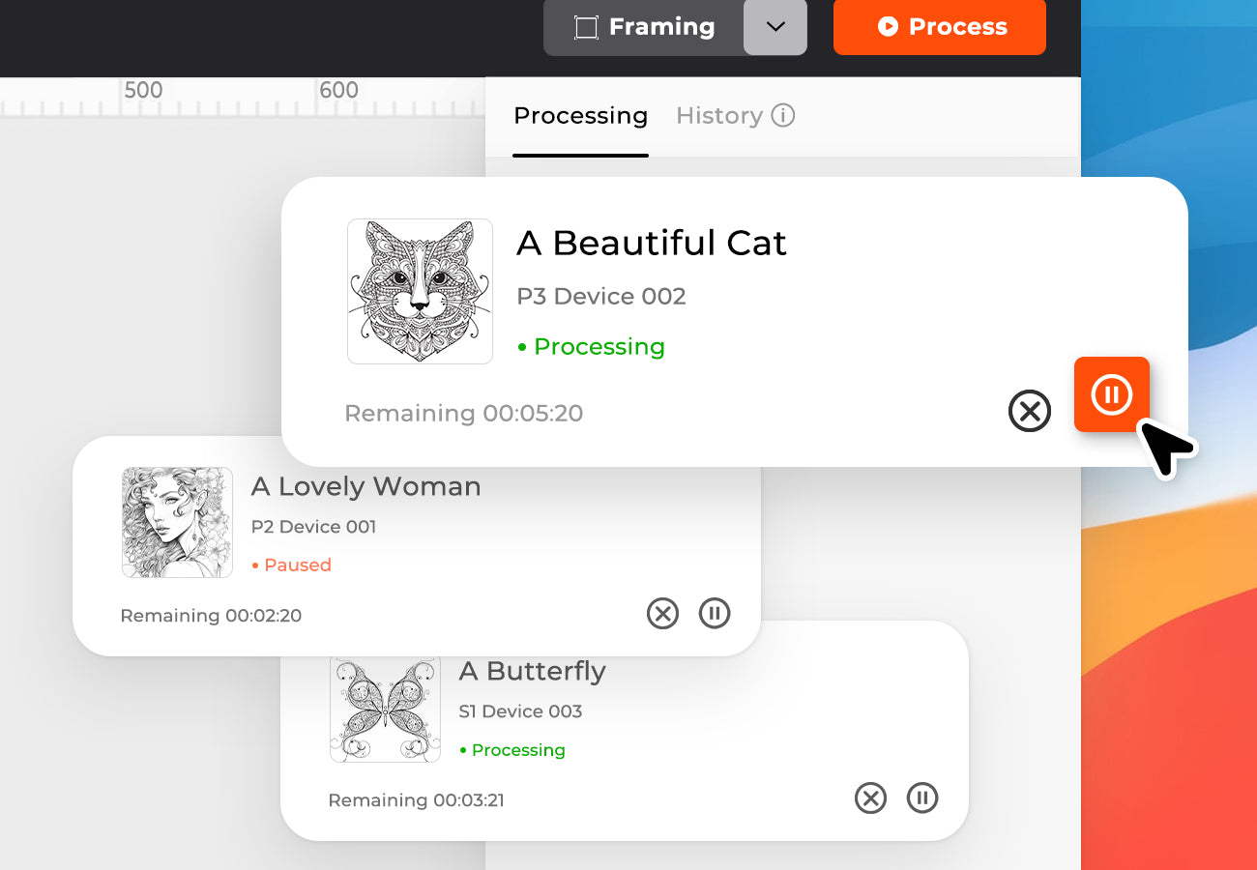This screenshot has width=1257, height=870.
Task: Select the butterfly artwork thumbnail
Action: [x=385, y=710]
